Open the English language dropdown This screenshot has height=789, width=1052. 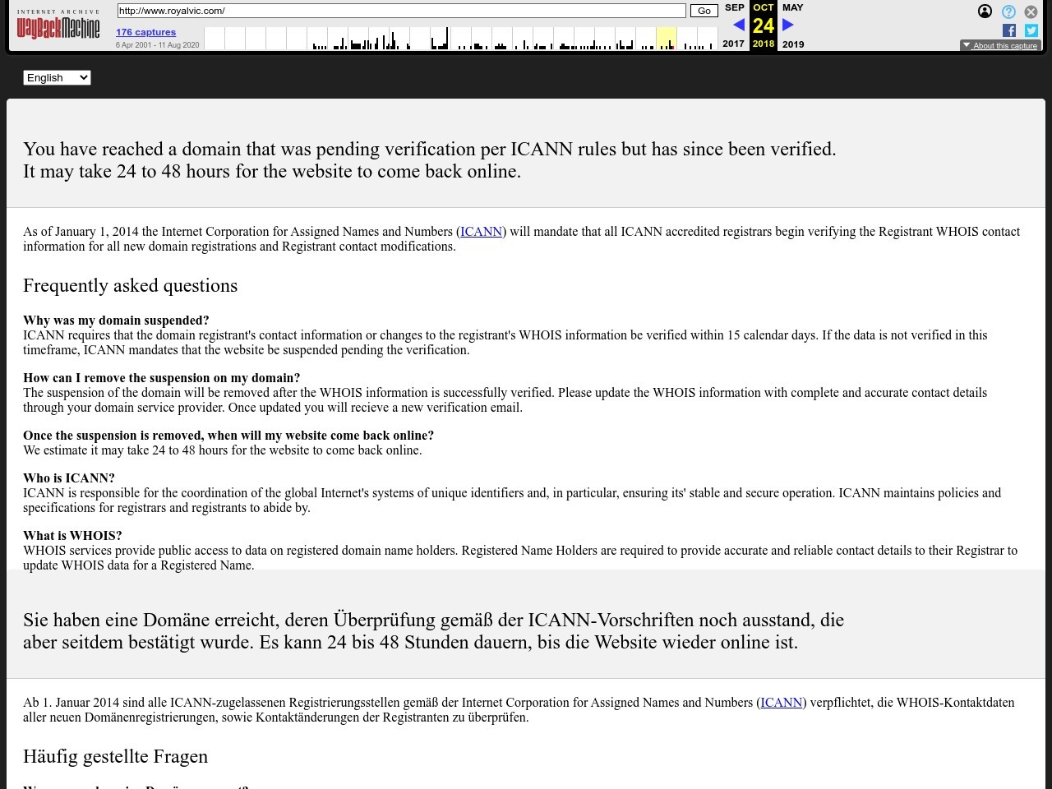coord(57,77)
